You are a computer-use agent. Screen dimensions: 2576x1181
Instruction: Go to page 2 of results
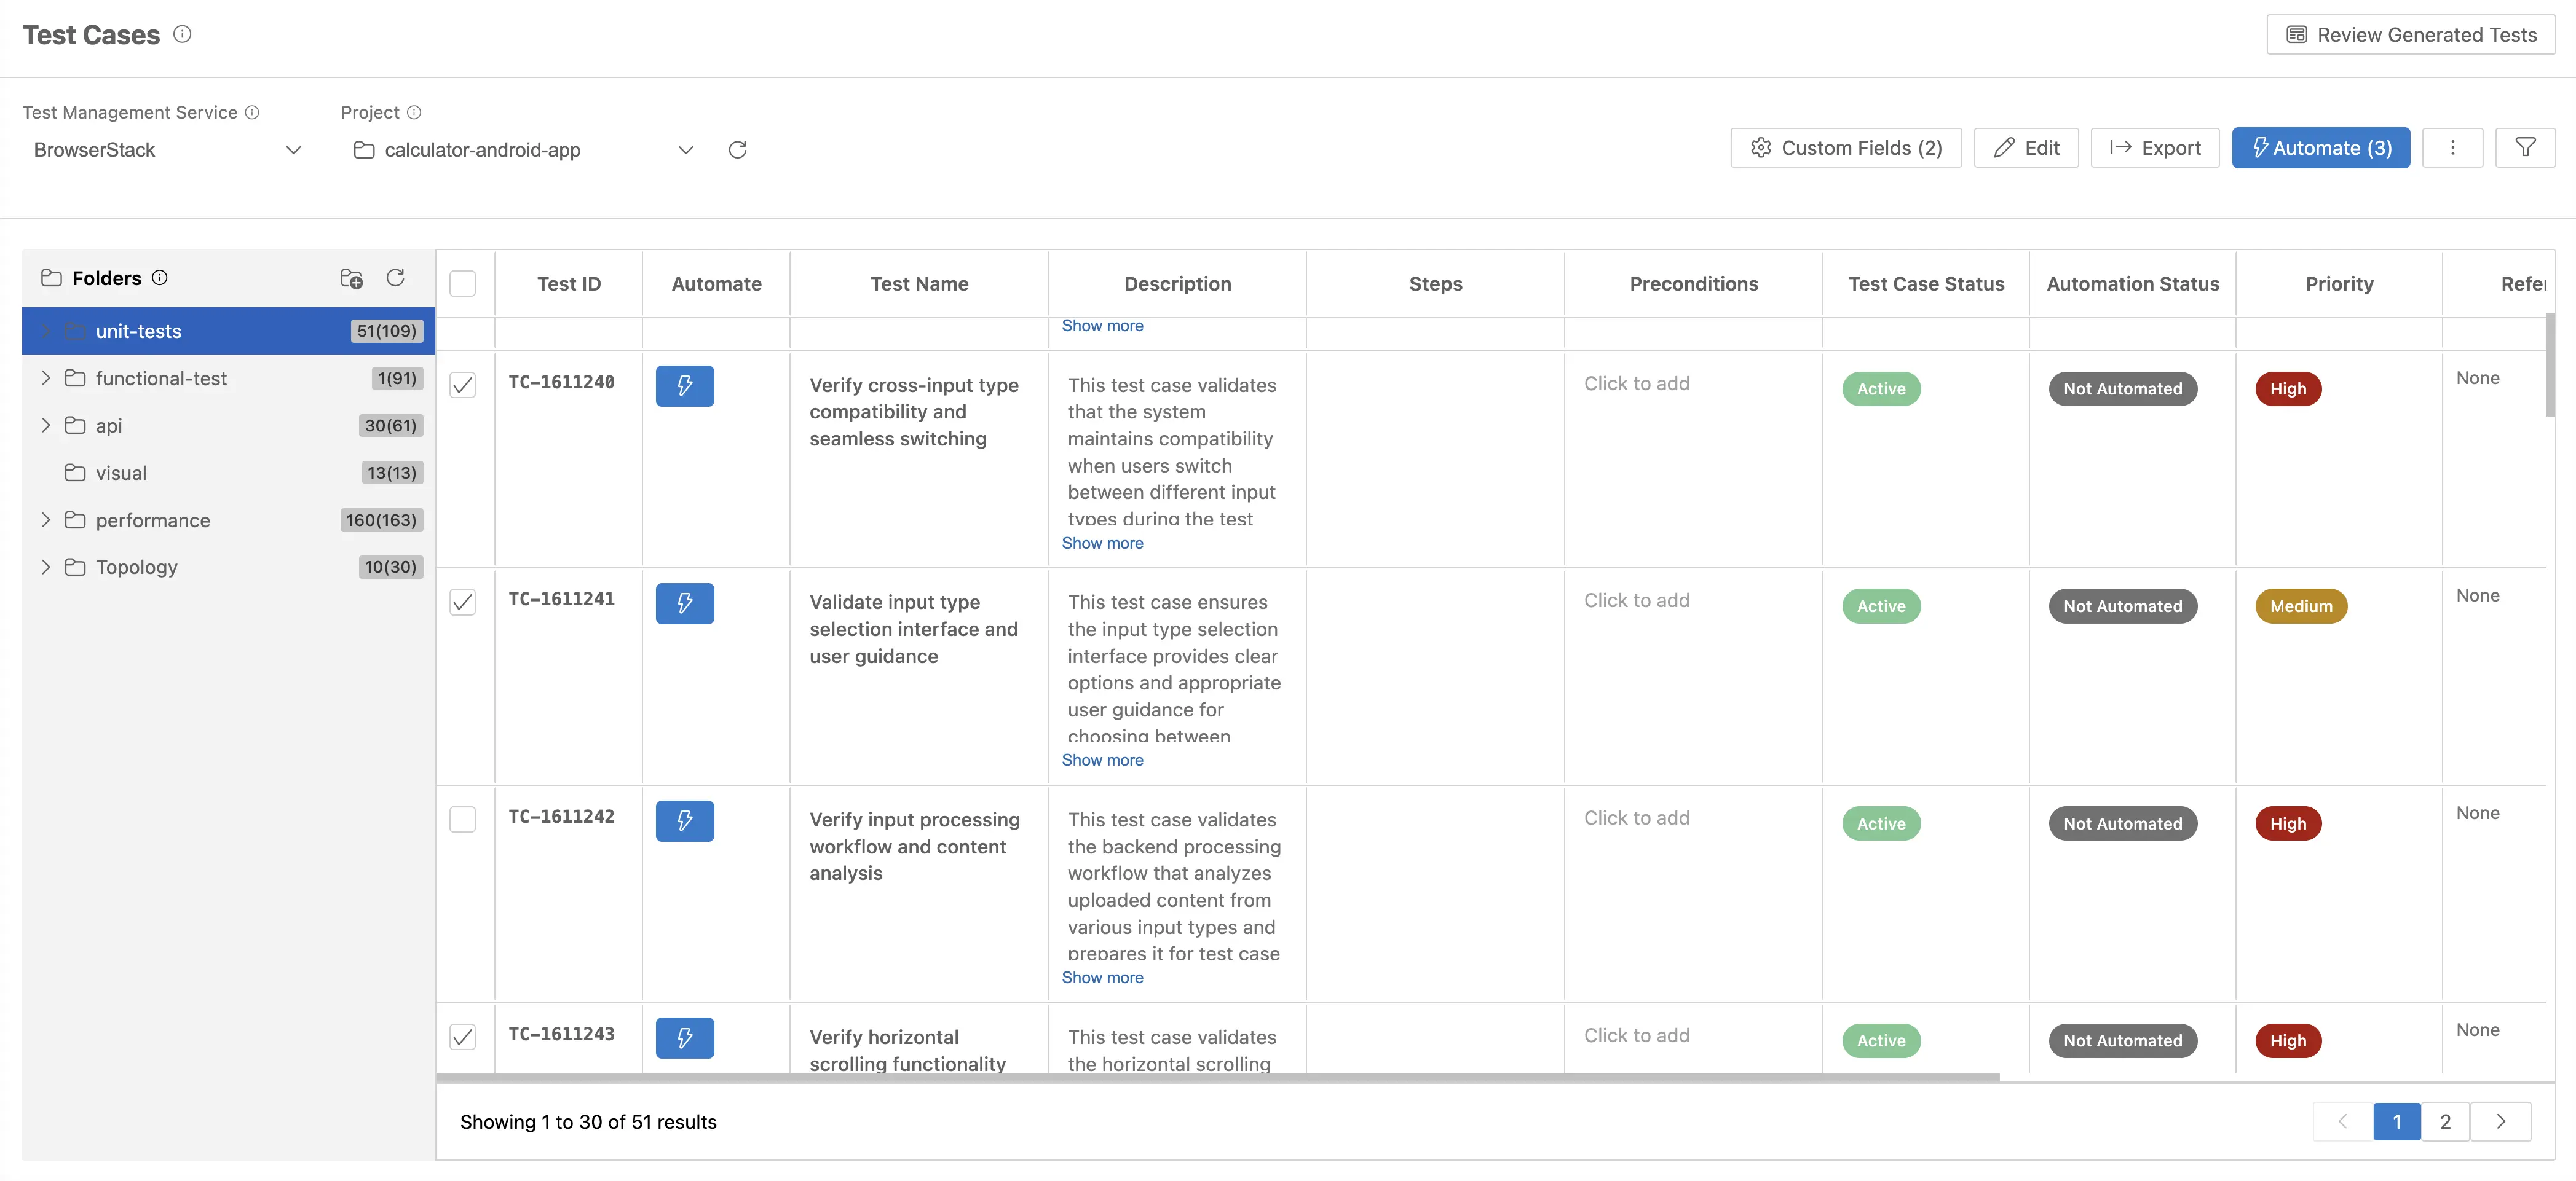[x=2445, y=1121]
